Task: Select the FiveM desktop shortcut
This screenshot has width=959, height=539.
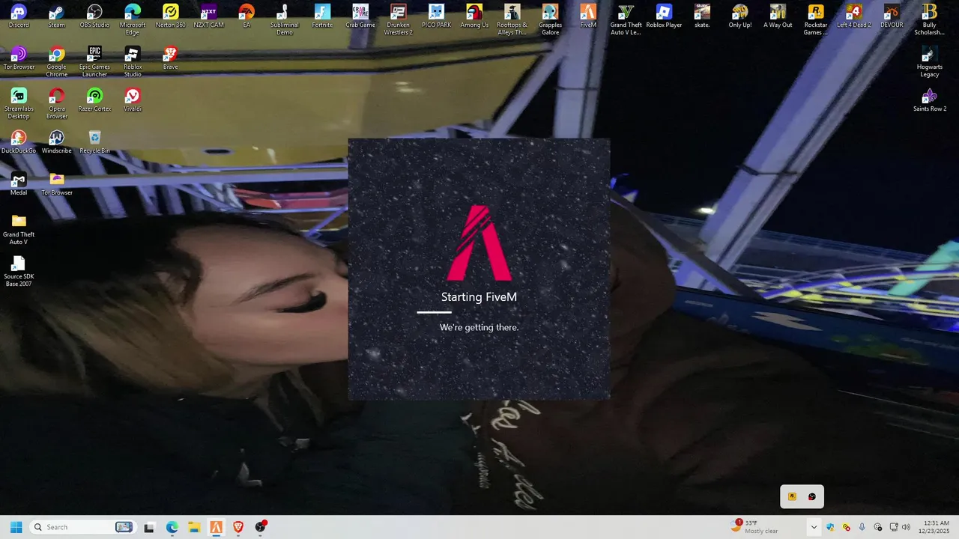Action: pos(588,16)
